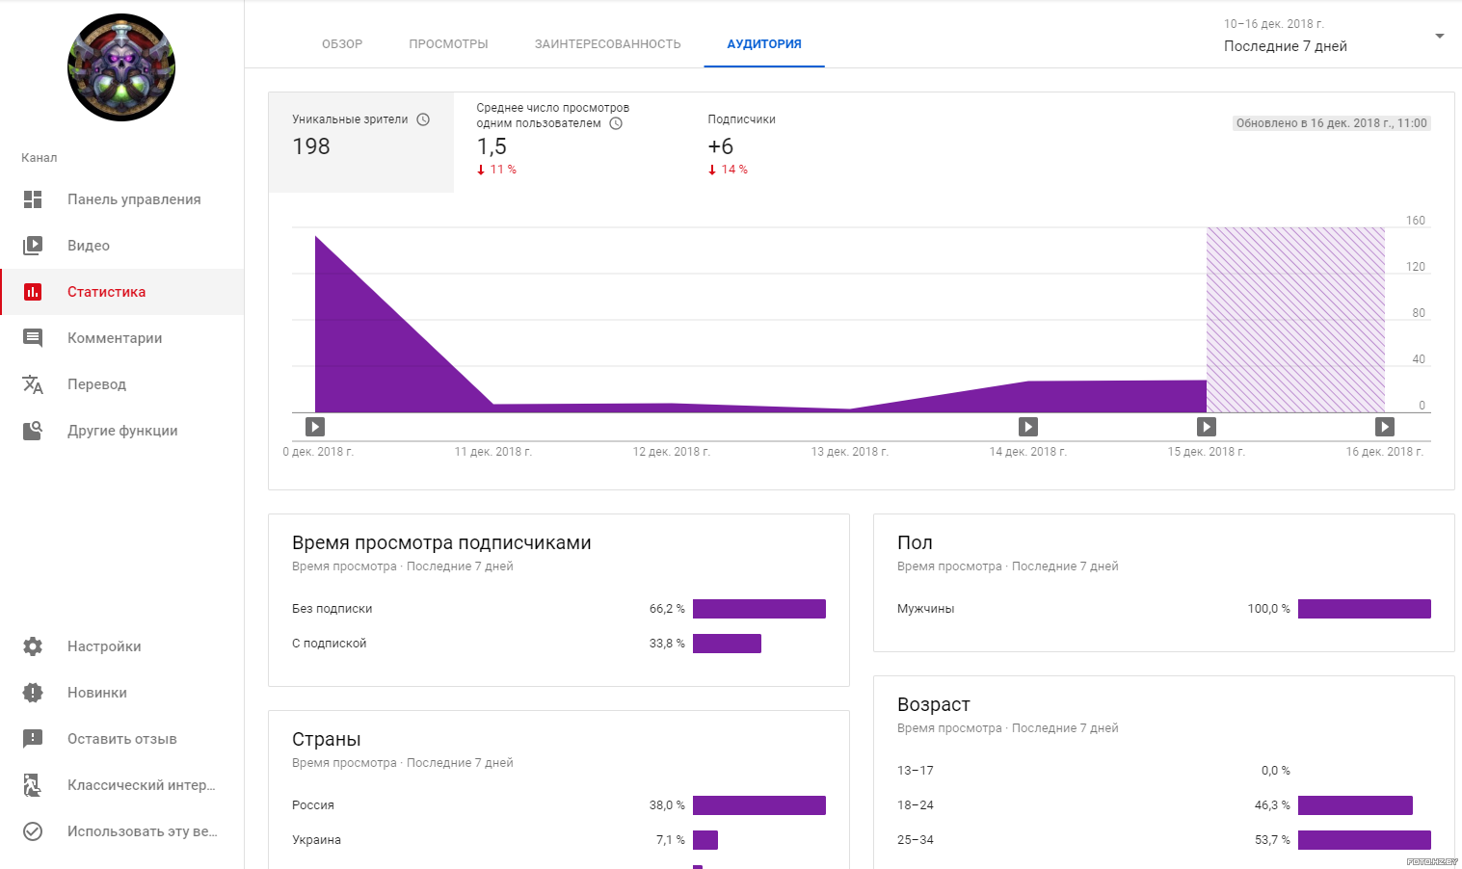Screen dimensions: 1462x869
Task: Click the Перевод translate icon
Action: click(x=33, y=384)
